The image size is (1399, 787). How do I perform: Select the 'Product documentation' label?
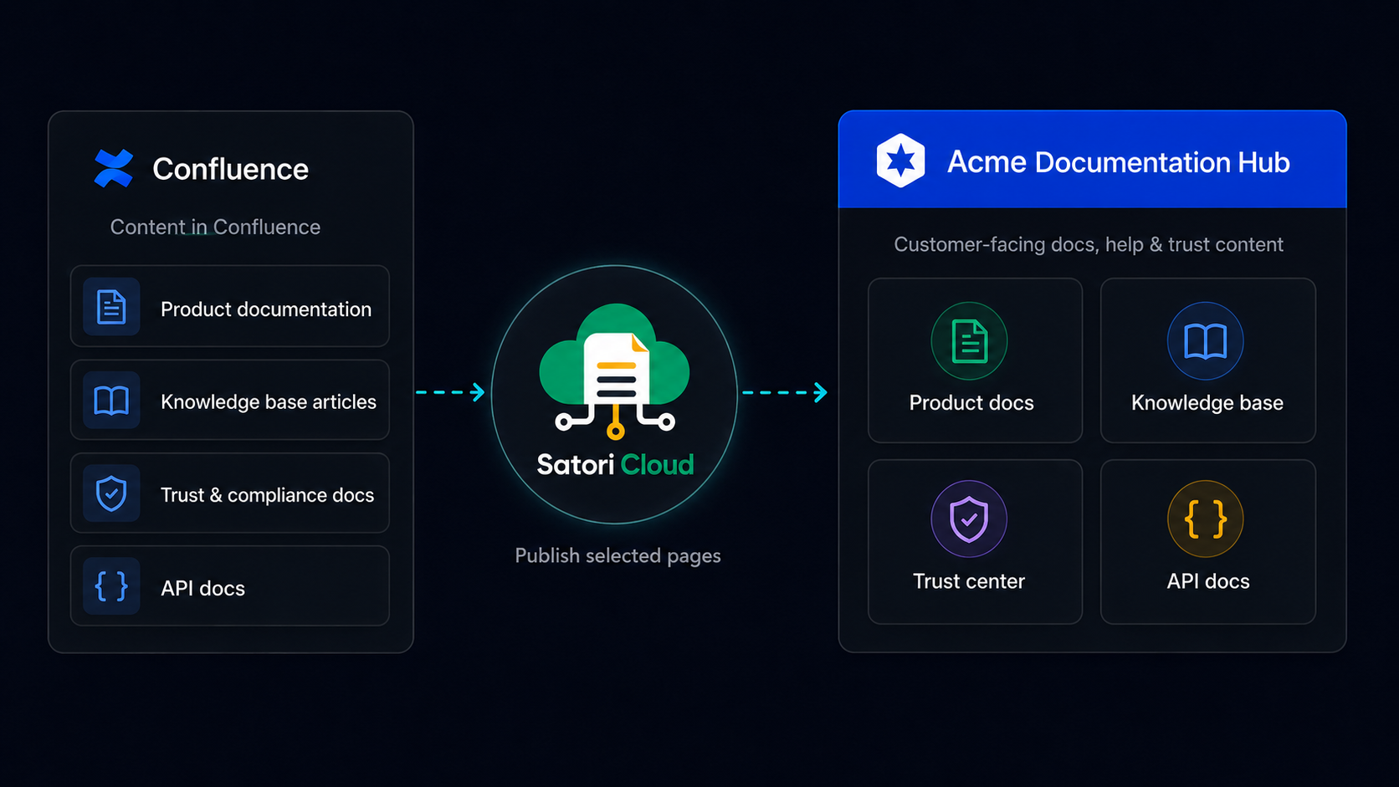266,309
